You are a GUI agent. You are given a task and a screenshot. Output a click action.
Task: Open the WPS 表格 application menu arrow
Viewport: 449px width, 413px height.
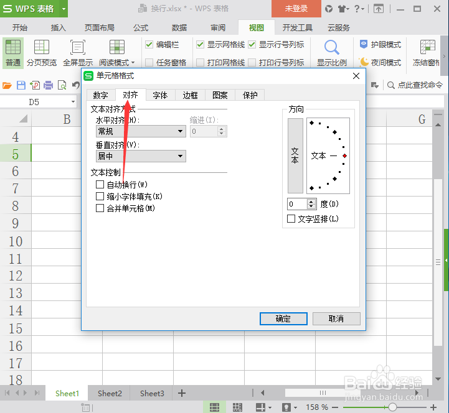click(64, 9)
